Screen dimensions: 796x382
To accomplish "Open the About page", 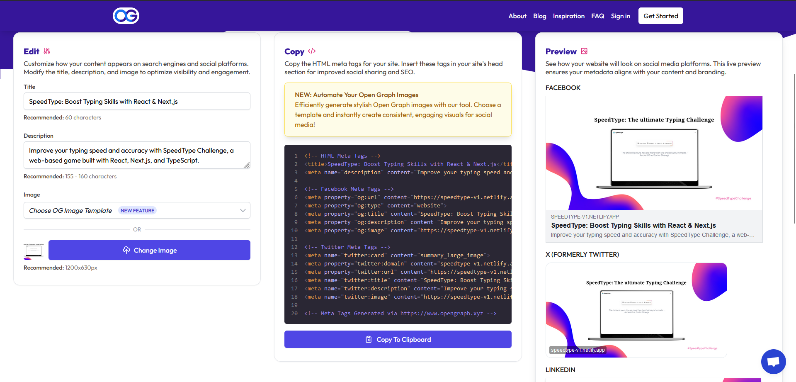I will point(517,16).
